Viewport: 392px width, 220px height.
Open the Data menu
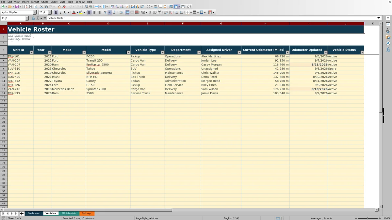pos(62,2)
